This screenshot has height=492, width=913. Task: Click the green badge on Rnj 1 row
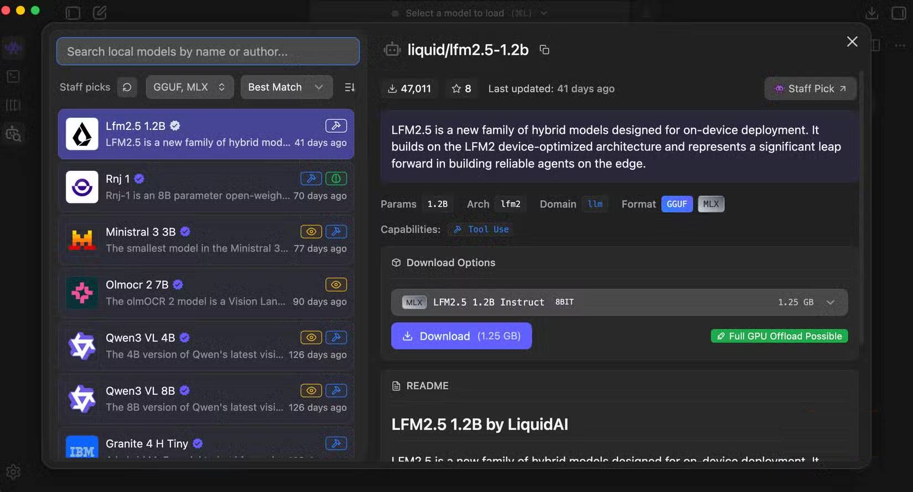point(336,179)
